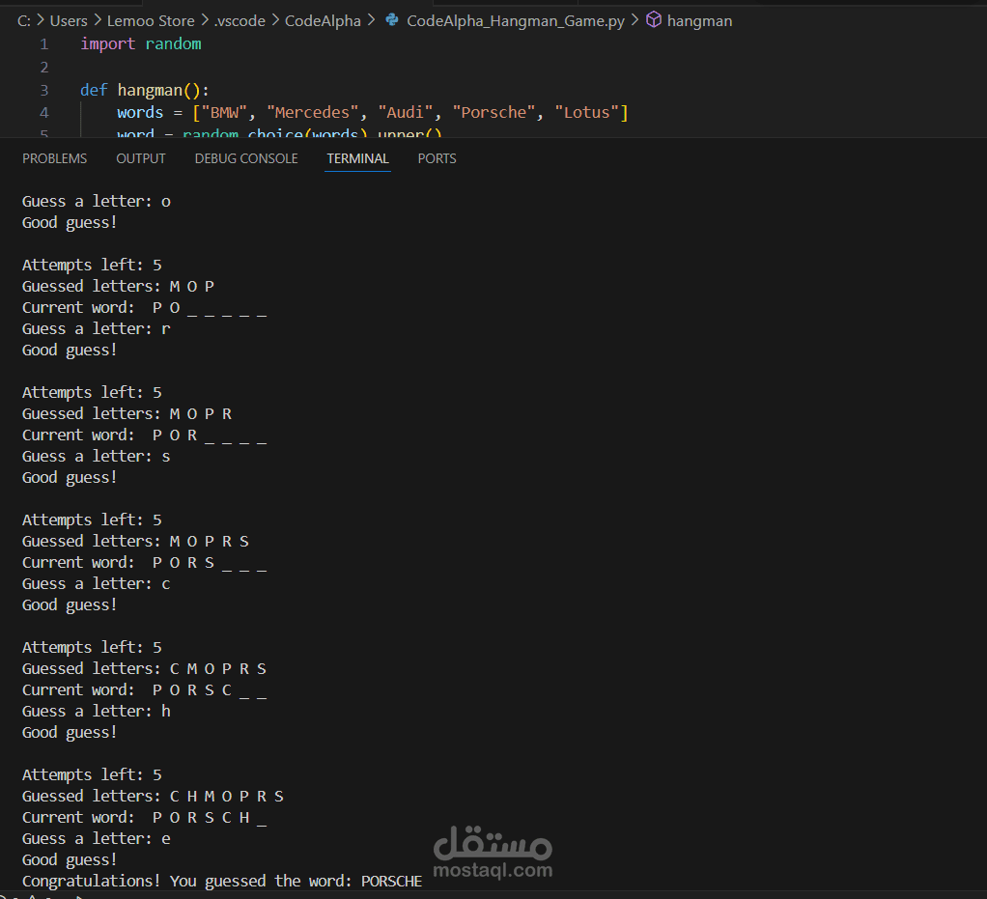Click the "Porsche" string in words list
Screen dimensions: 987x899
493,113
